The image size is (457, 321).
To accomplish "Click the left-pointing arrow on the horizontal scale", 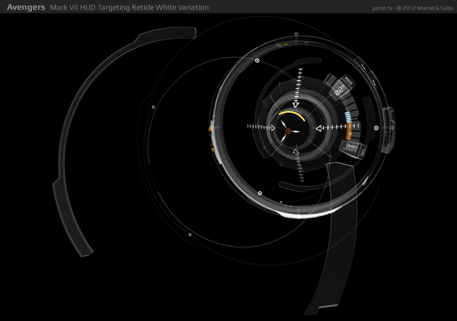I will tap(319, 128).
